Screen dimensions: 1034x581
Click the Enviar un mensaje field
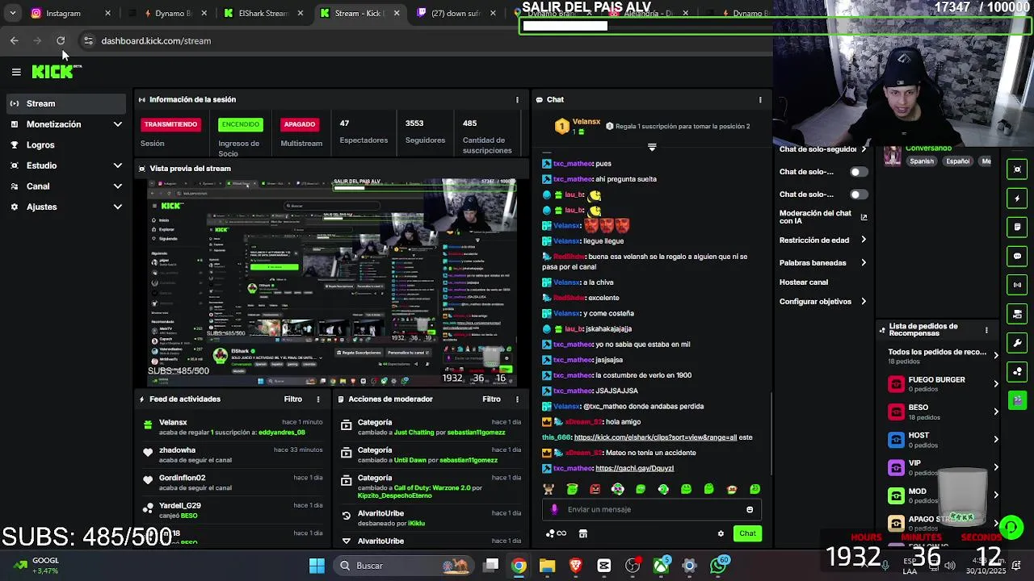coord(653,509)
